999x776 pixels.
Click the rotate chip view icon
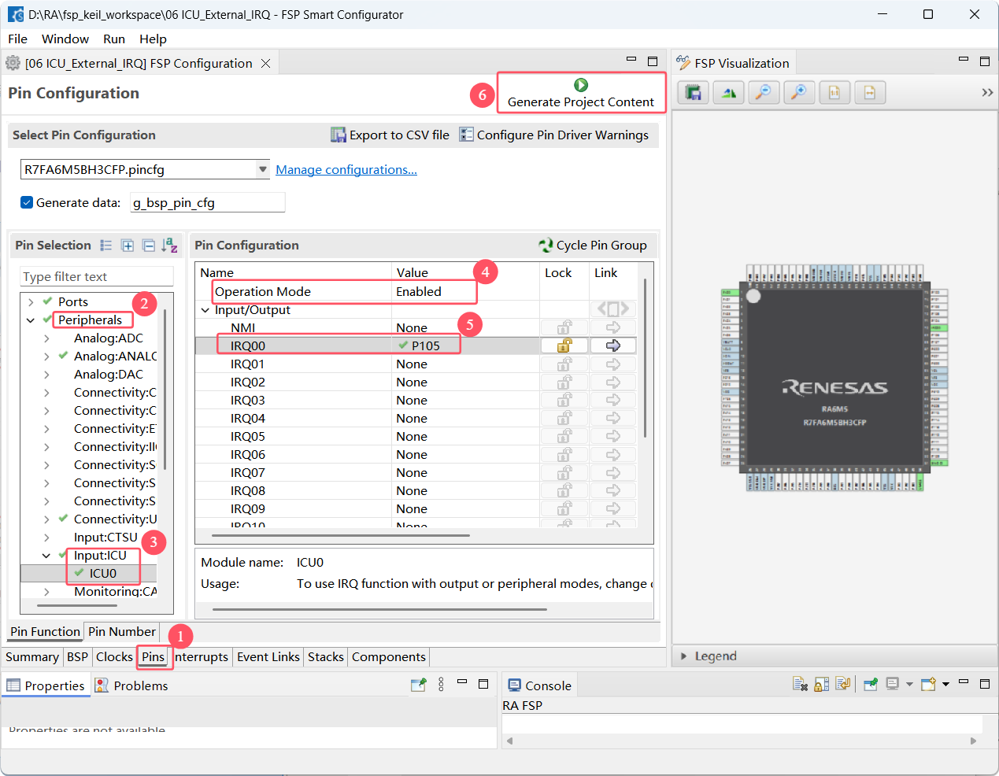(729, 93)
